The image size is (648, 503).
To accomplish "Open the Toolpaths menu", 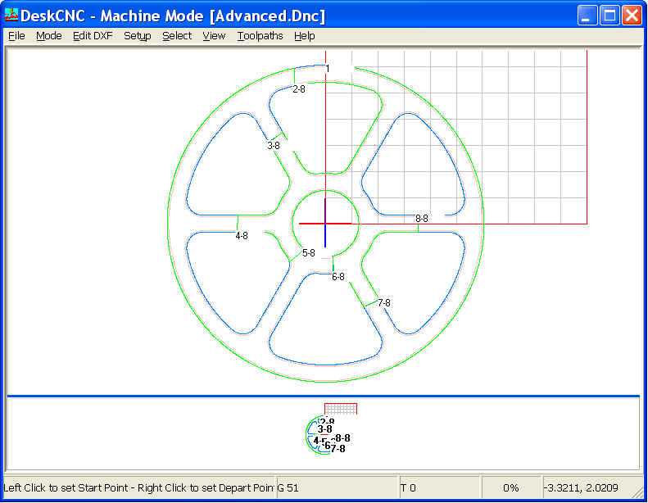I will (260, 36).
